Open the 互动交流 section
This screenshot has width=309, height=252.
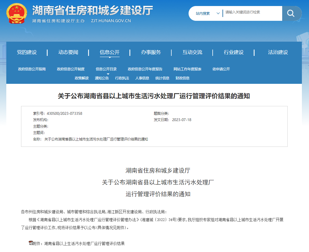tap(192, 52)
